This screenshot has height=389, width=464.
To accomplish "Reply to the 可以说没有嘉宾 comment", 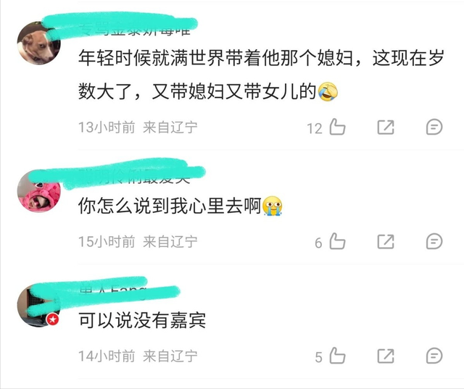I will point(434,356).
